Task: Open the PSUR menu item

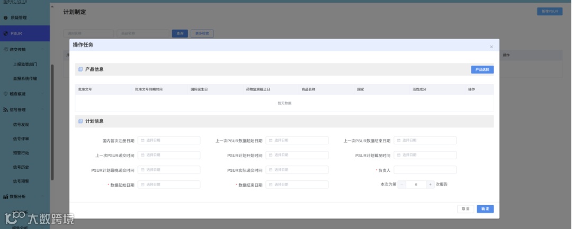Action: (x=25, y=33)
